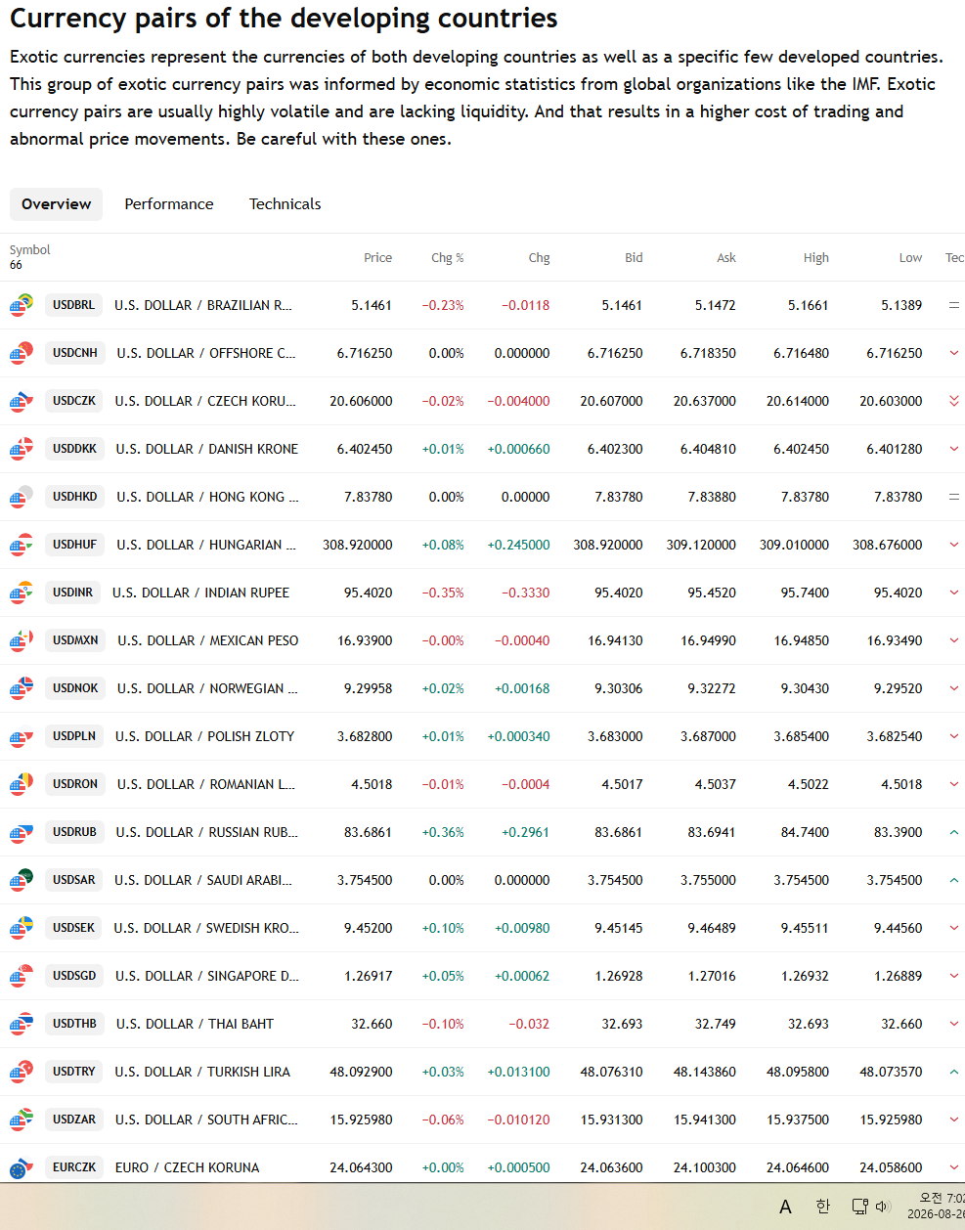Sort by the Bid column header
This screenshot has width=965, height=1230.
pyautogui.click(x=634, y=258)
